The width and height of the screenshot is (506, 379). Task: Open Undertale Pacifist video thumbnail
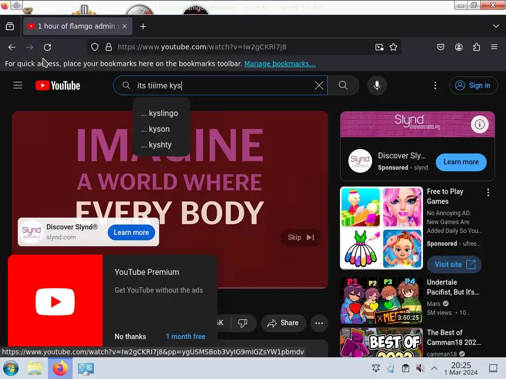[x=381, y=301]
